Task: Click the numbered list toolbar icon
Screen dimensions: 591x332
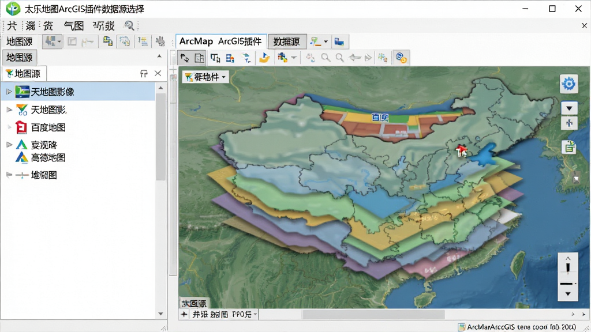Action: pos(143,41)
